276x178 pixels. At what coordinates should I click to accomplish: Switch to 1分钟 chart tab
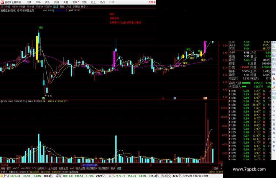15,7
